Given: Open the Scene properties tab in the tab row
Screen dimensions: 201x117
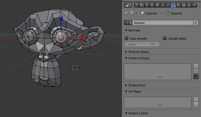Looking at the screenshot, I should 147,5.
